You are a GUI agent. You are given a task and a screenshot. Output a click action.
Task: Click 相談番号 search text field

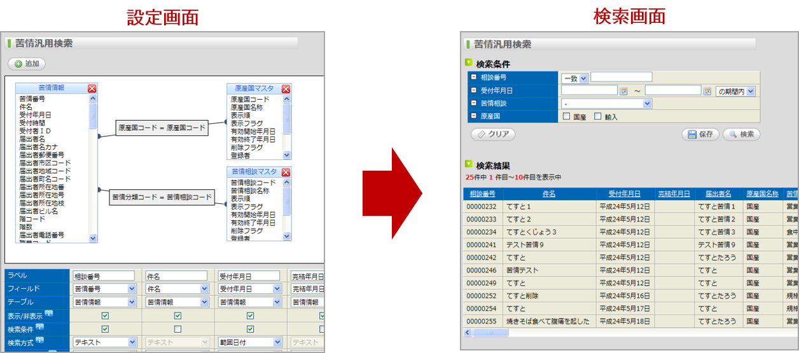tap(622, 77)
